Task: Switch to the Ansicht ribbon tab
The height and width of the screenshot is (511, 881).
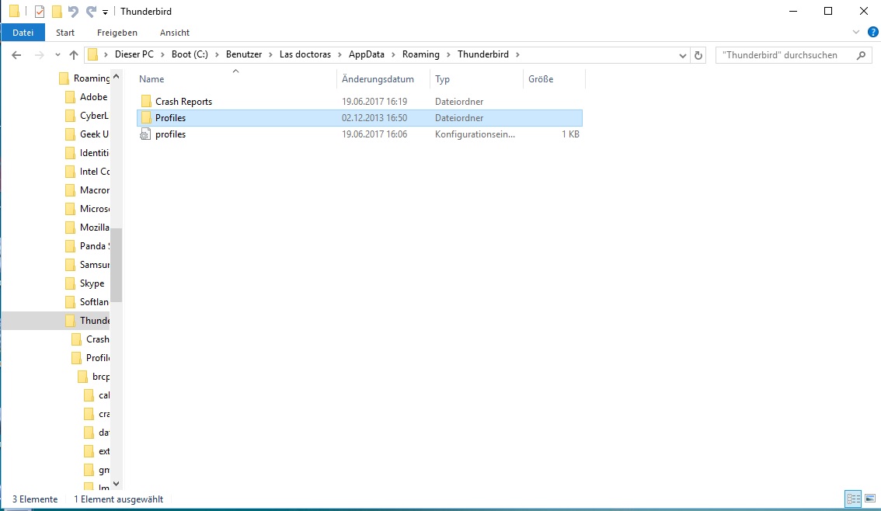Action: 174,33
